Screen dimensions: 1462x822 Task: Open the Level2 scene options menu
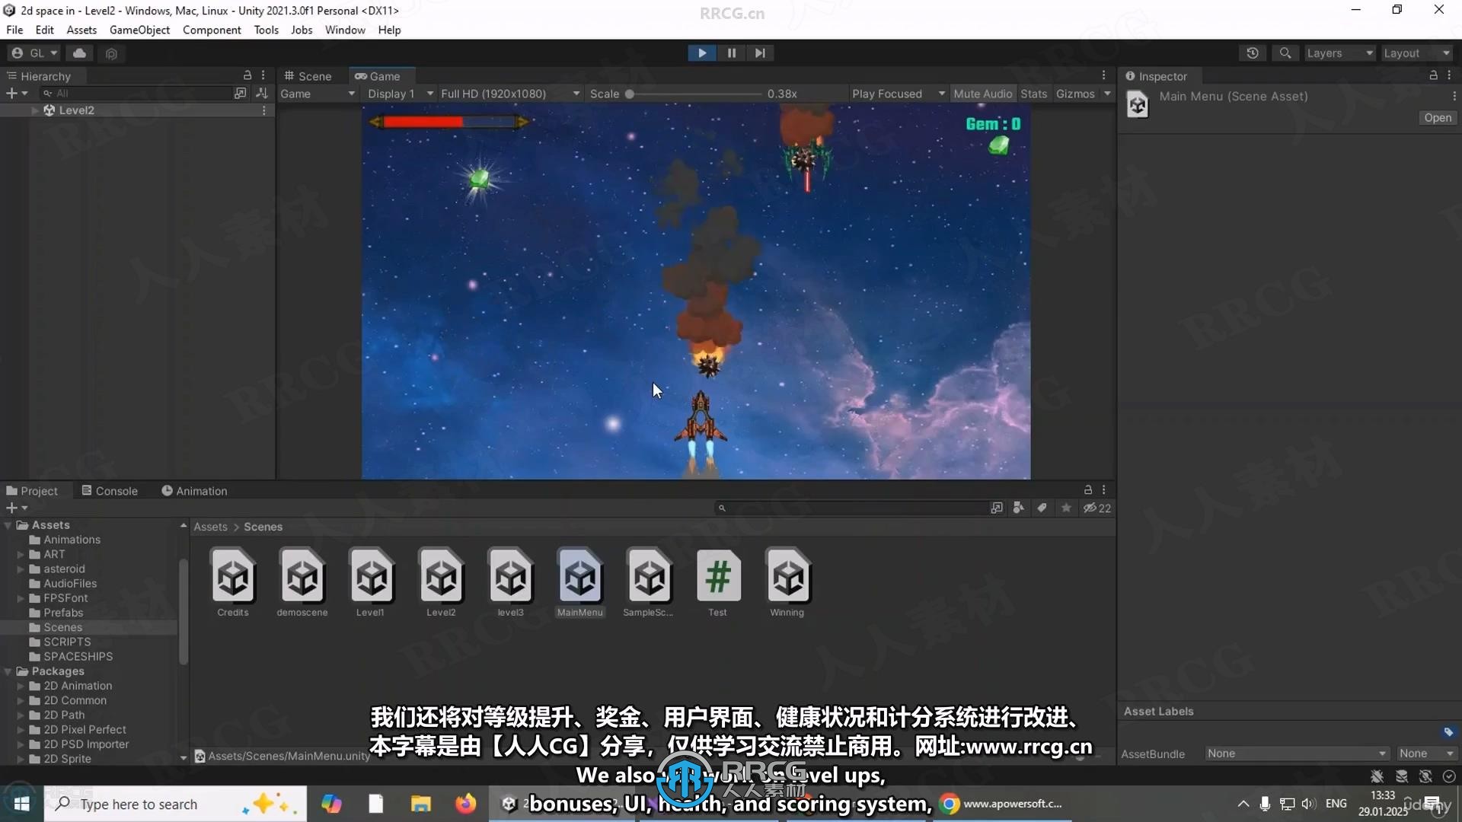(x=264, y=110)
